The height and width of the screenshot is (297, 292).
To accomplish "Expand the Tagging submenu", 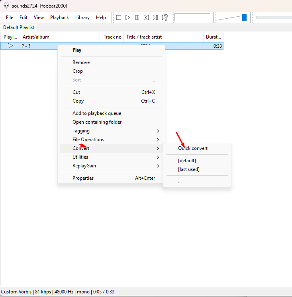I will pyautogui.click(x=111, y=131).
